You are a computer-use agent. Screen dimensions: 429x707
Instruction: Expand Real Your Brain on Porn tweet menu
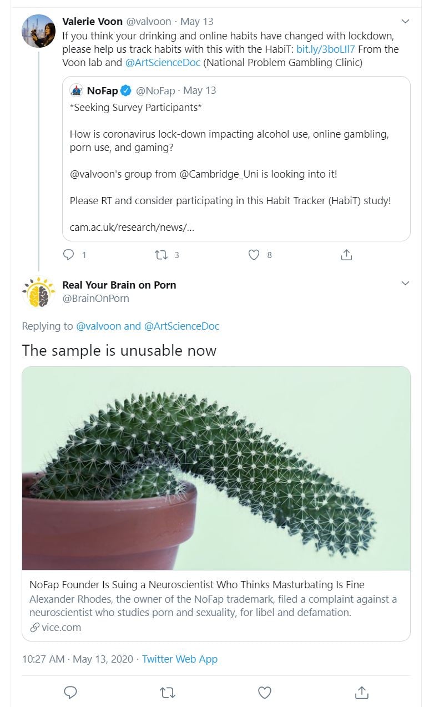405,284
